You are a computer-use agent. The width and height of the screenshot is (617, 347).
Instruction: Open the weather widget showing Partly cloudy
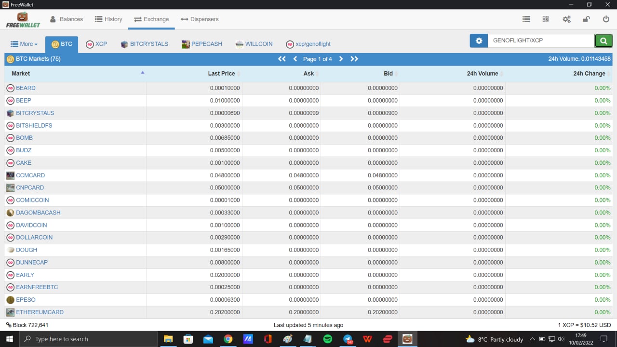(495, 339)
